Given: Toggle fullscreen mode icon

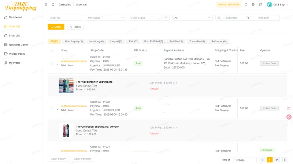Looking at the screenshot, I should click(246, 4).
